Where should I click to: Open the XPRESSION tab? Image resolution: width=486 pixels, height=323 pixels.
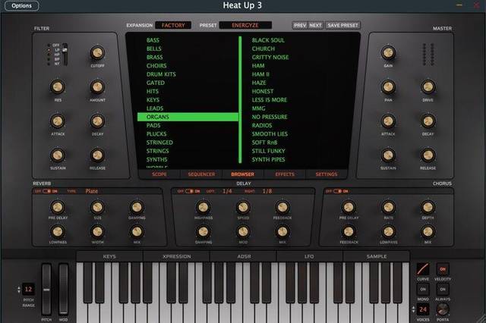coord(177,256)
